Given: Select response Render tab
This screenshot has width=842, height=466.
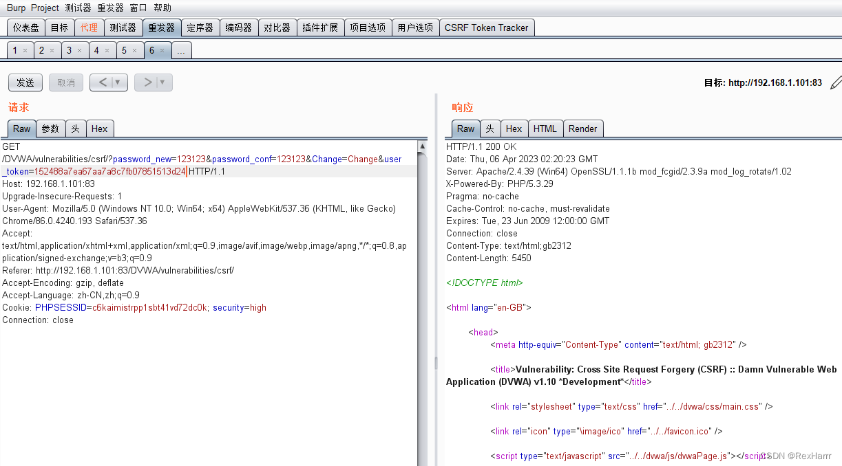Looking at the screenshot, I should point(583,129).
